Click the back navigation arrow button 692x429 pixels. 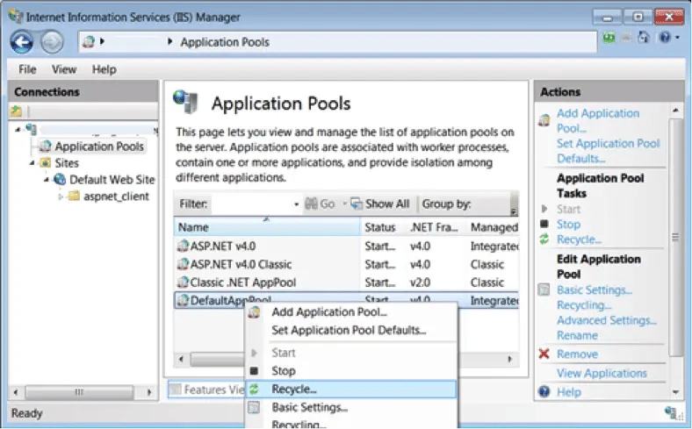tap(22, 41)
